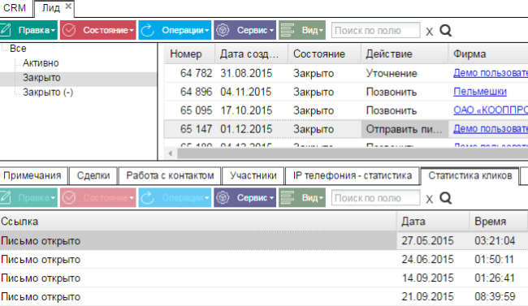Select lead number 65 095
Screen dimensions: 528x306
tap(196, 110)
